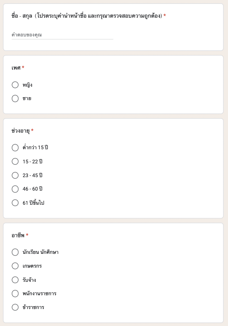Viewport: 228px width, 326px height.
Task: Choose age range 'ต่ำกว่า 15 ปี'
Action: click(x=15, y=147)
